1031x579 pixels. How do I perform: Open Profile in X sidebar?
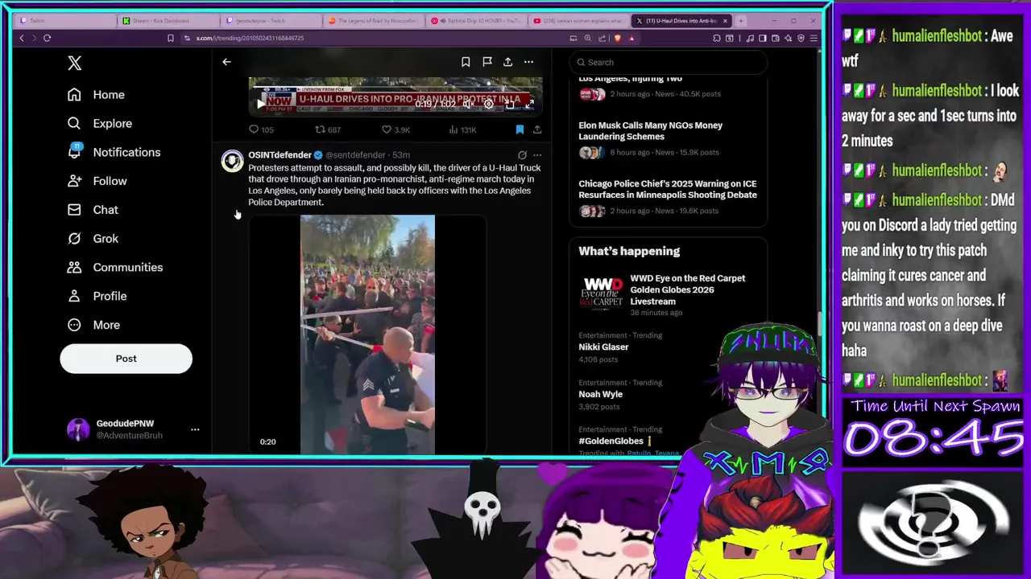97,296
